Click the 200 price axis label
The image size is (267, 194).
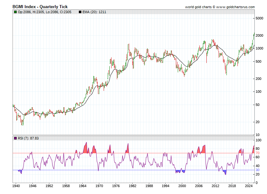pos(258,79)
